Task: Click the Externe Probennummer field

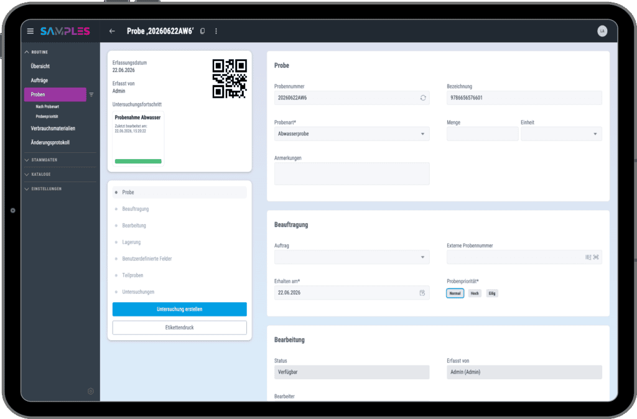Action: pos(524,257)
